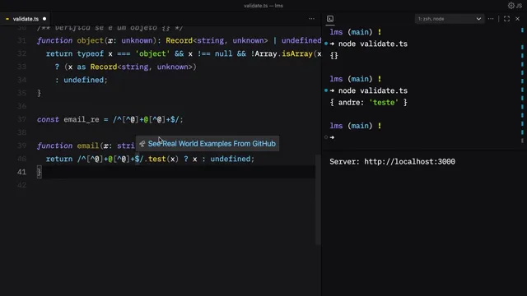527x296 pixels.
Task: Open terminal panel more actions menu
Action: 491,19
